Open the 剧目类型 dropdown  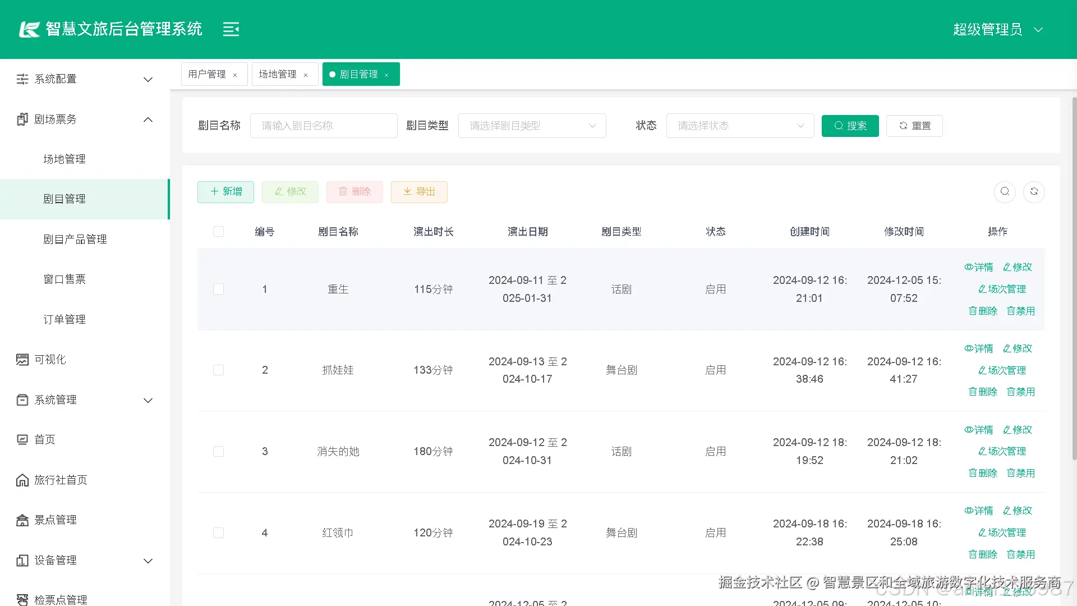[x=532, y=126]
